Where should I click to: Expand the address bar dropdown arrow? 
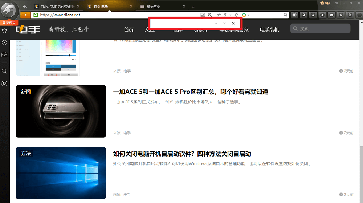point(230,15)
